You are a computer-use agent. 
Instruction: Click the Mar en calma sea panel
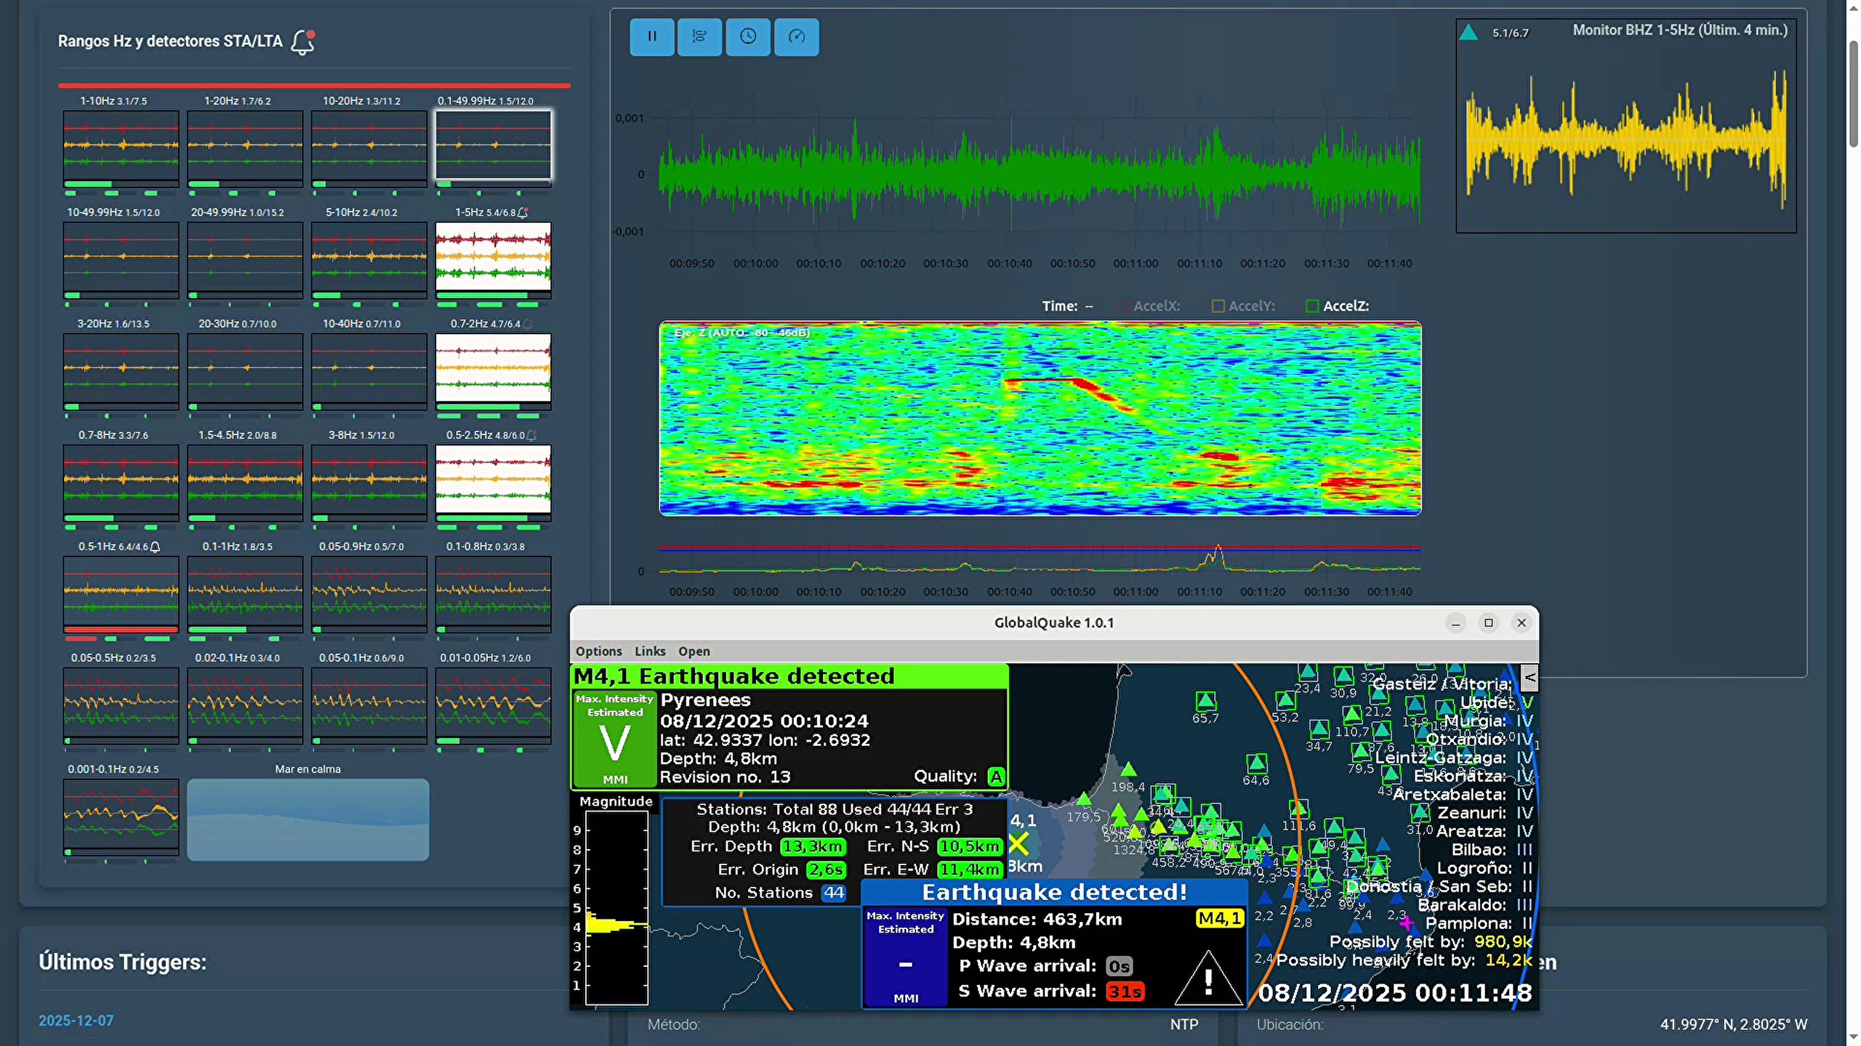[308, 819]
